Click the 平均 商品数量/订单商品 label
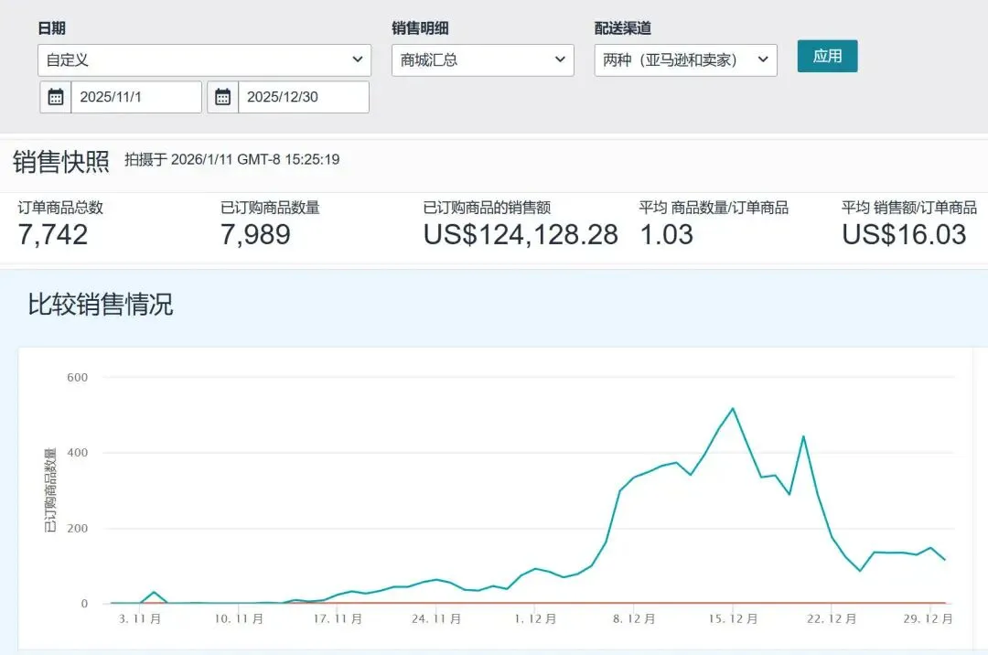This screenshot has width=988, height=655. click(x=714, y=208)
